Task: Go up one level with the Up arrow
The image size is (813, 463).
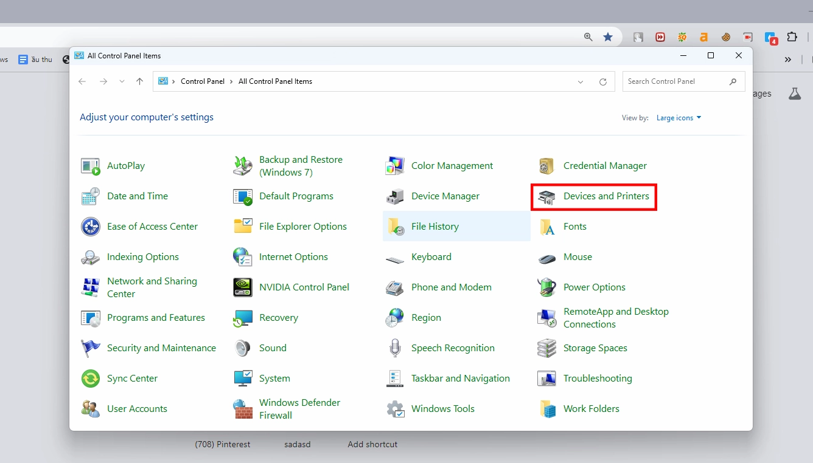Action: pos(140,81)
